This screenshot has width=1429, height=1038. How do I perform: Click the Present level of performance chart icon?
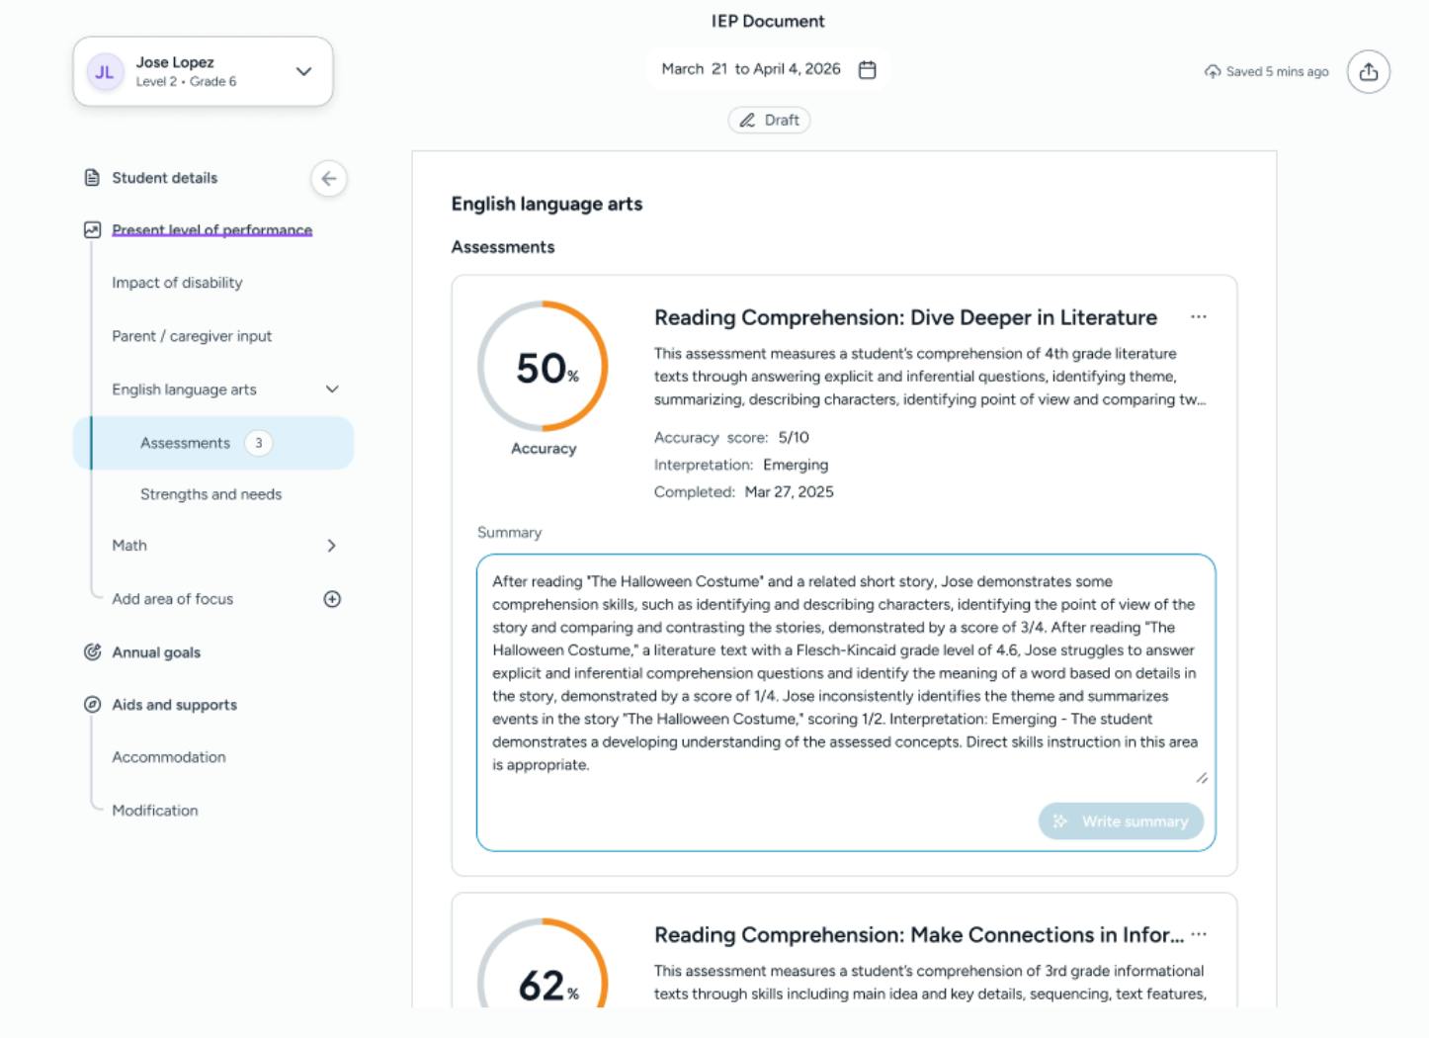(90, 229)
